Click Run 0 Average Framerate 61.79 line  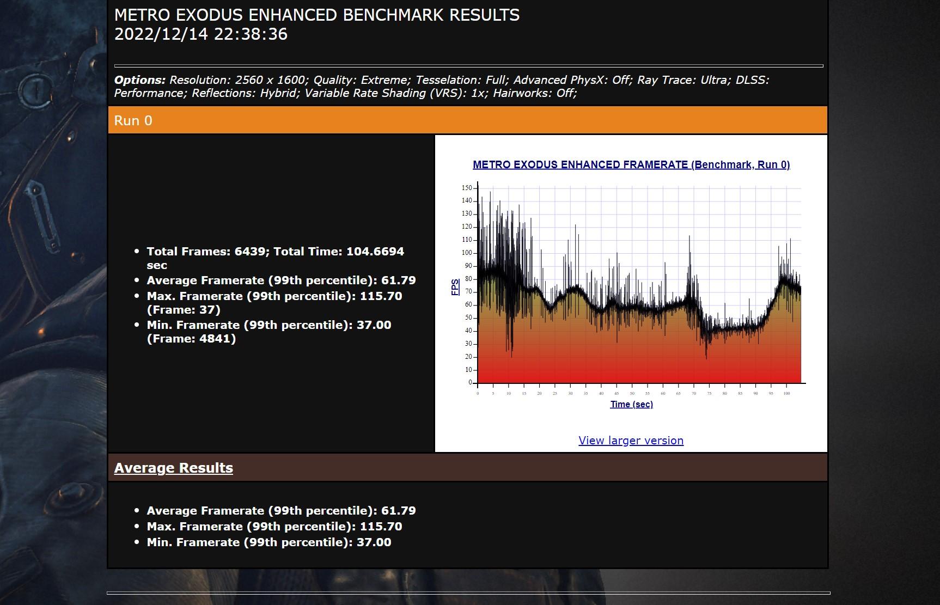(281, 280)
